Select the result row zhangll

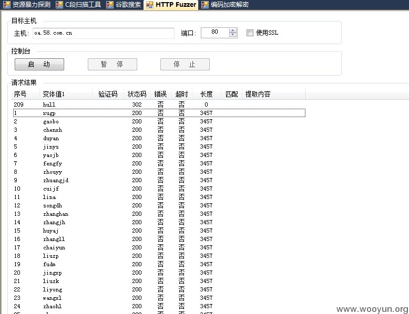point(159,239)
